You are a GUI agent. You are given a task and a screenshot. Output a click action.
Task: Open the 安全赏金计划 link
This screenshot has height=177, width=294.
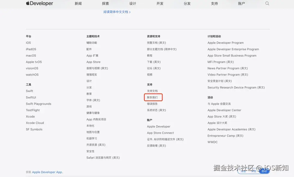point(220,81)
